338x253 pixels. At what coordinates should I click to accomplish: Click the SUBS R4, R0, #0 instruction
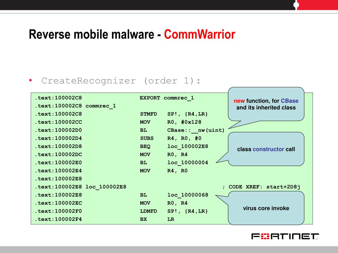tap(171, 138)
